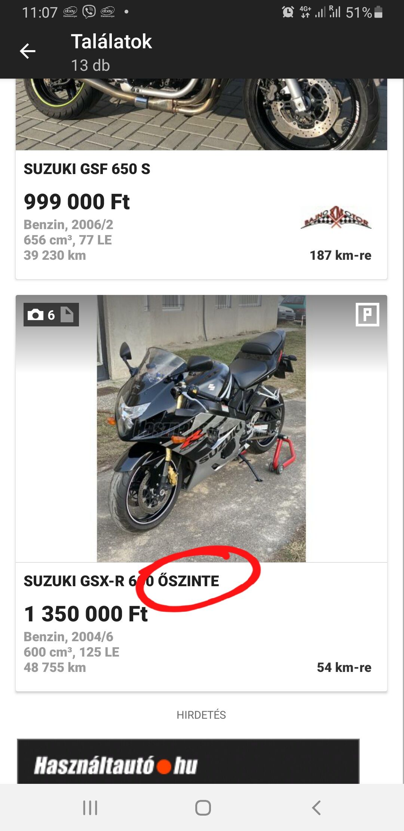Screen dimensions: 404x831
Task: Tap the document icon beside photo count
Action: coord(67,314)
